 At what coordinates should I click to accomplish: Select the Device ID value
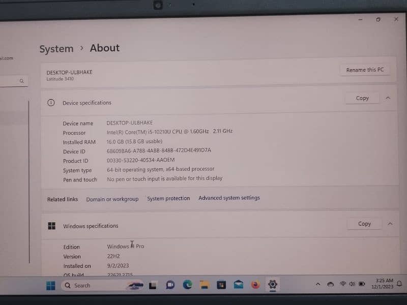(x=159, y=150)
